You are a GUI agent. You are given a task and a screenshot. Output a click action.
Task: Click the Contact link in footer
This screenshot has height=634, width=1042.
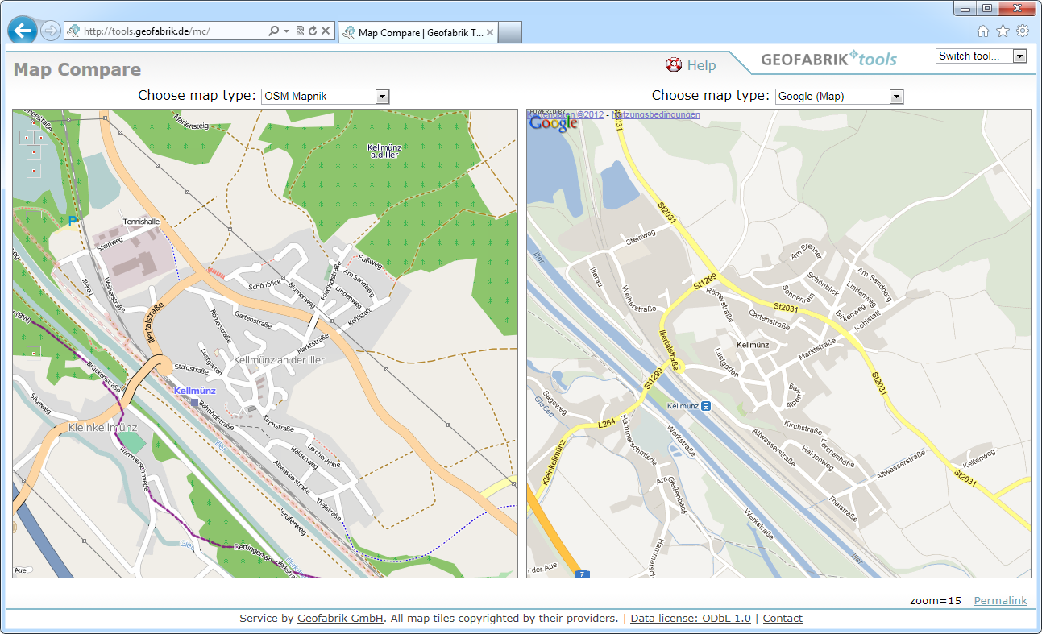(783, 619)
